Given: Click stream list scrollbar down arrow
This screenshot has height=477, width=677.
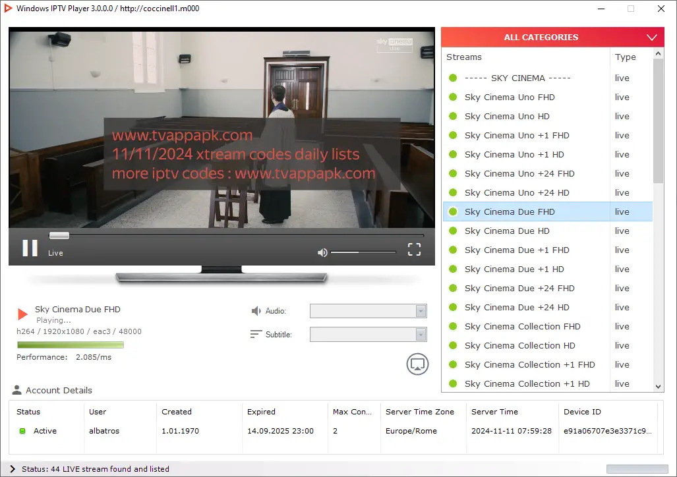Looking at the screenshot, I should click(658, 387).
